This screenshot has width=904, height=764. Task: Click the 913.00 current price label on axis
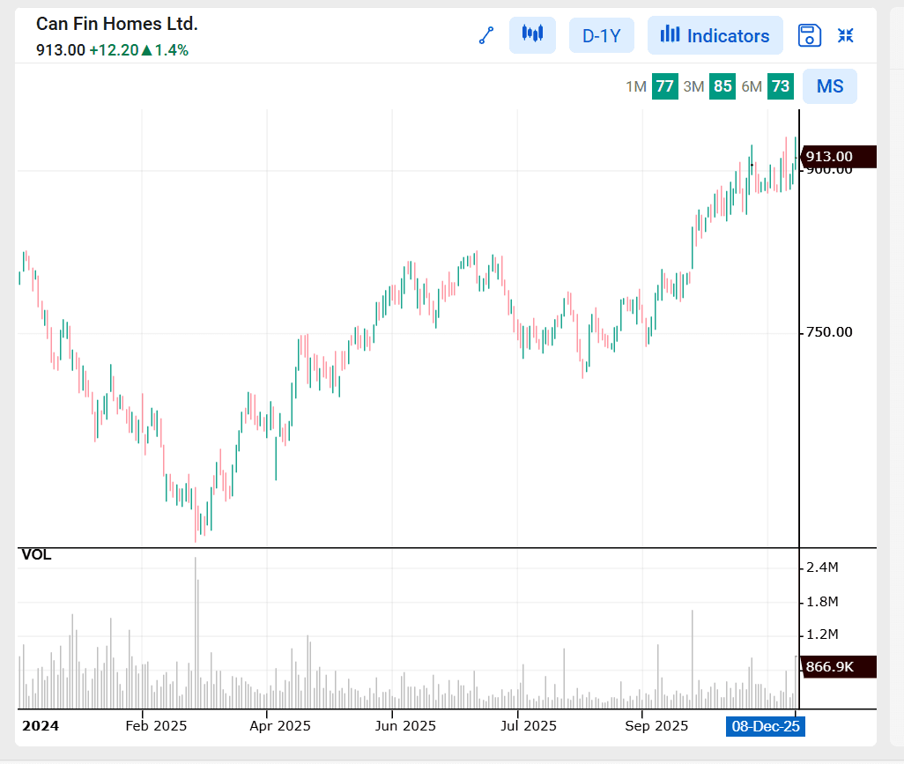(x=839, y=157)
